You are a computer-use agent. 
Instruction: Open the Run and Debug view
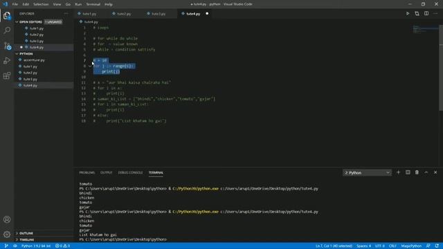point(7,60)
